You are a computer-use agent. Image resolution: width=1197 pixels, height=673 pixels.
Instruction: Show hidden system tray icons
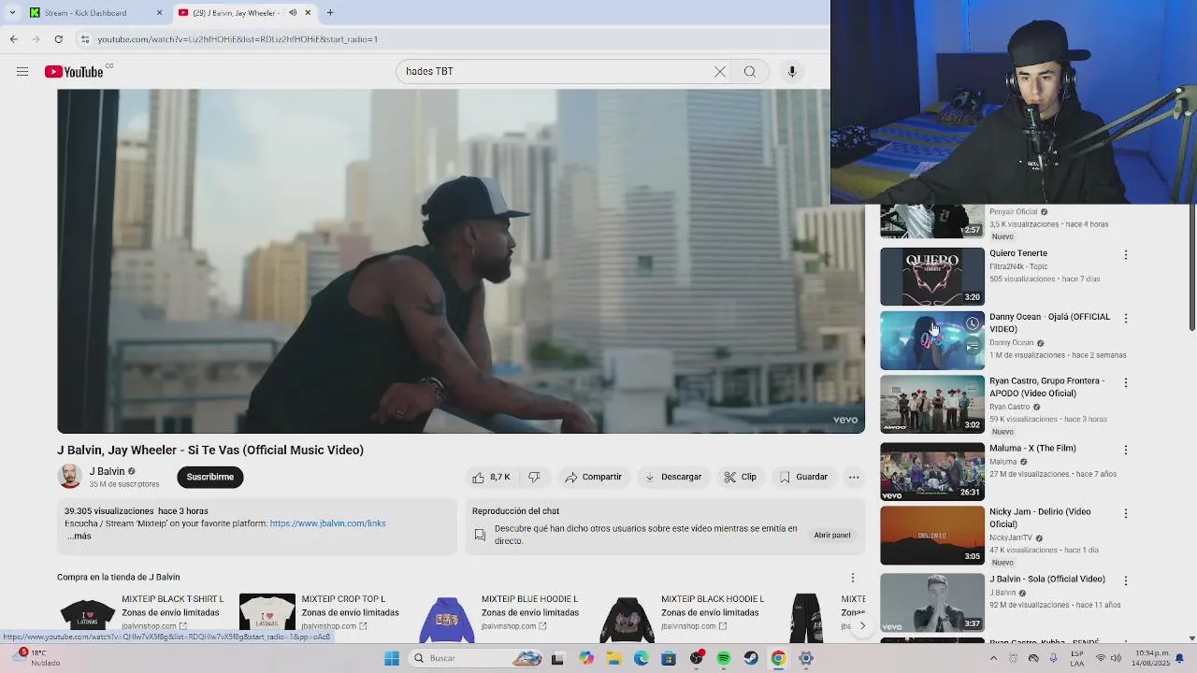pyautogui.click(x=994, y=658)
